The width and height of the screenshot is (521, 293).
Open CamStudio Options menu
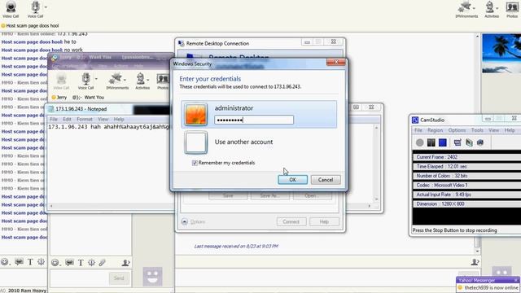tap(457, 130)
